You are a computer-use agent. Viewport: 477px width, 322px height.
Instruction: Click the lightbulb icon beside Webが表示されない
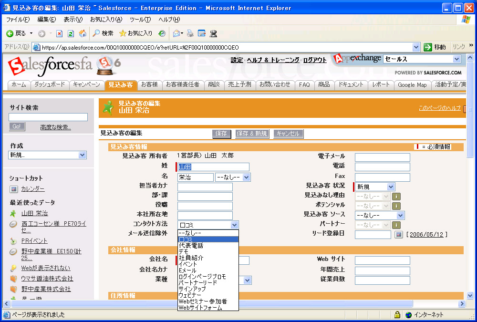click(x=13, y=268)
